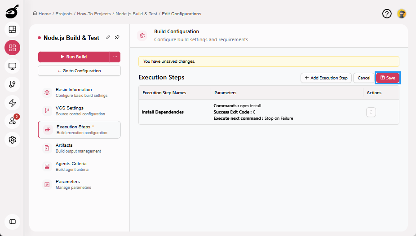The image size is (416, 236).
Task: Click the Agents Criteria icon
Action: (x=47, y=166)
